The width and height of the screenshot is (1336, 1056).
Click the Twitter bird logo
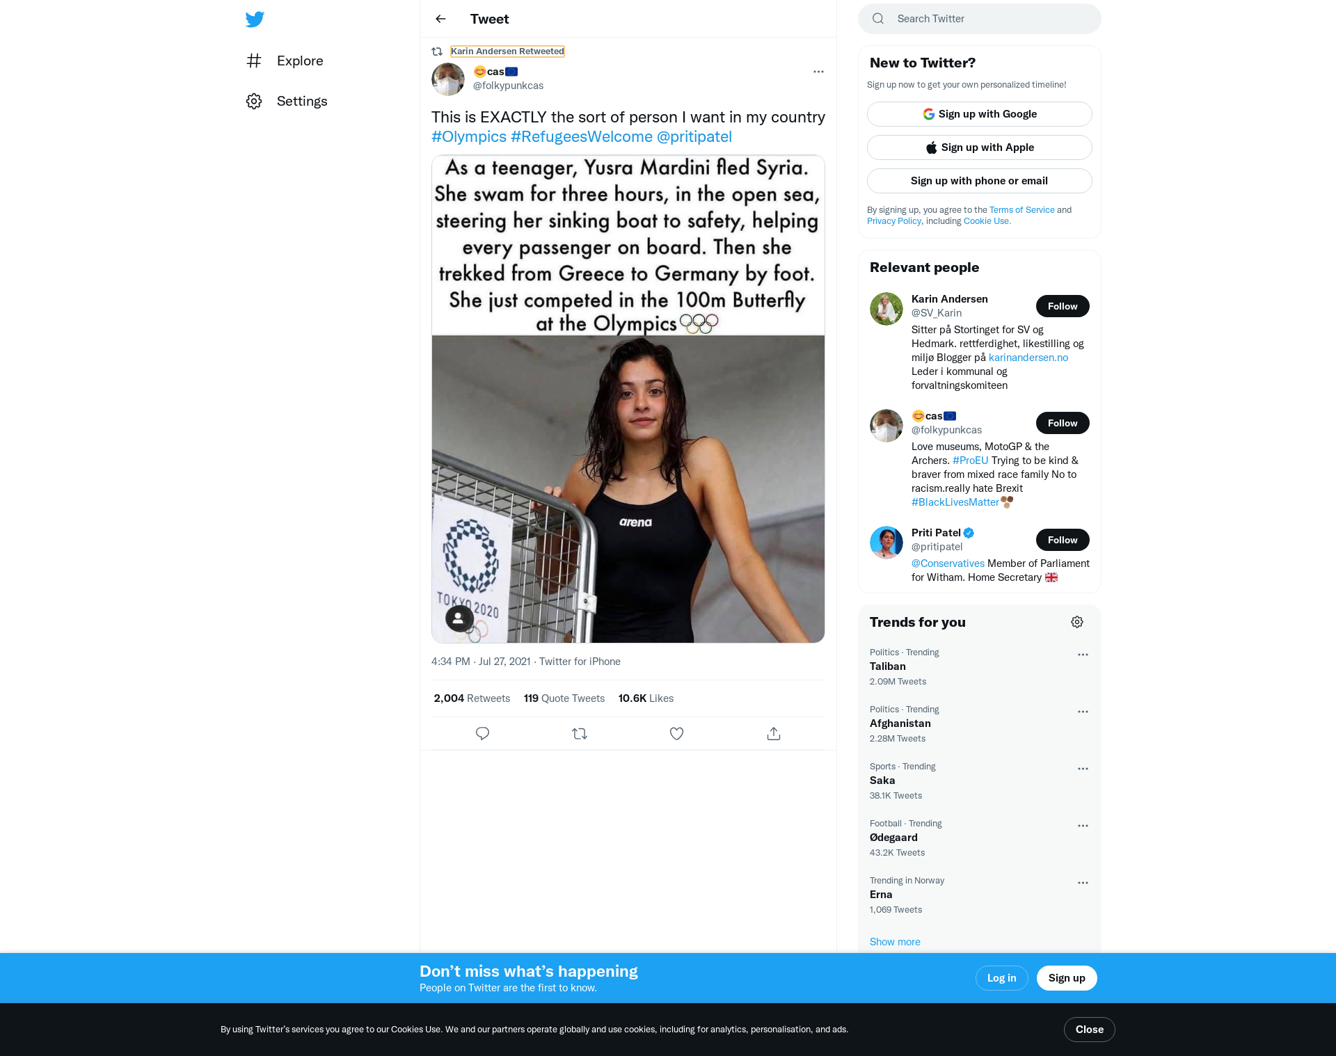255,19
